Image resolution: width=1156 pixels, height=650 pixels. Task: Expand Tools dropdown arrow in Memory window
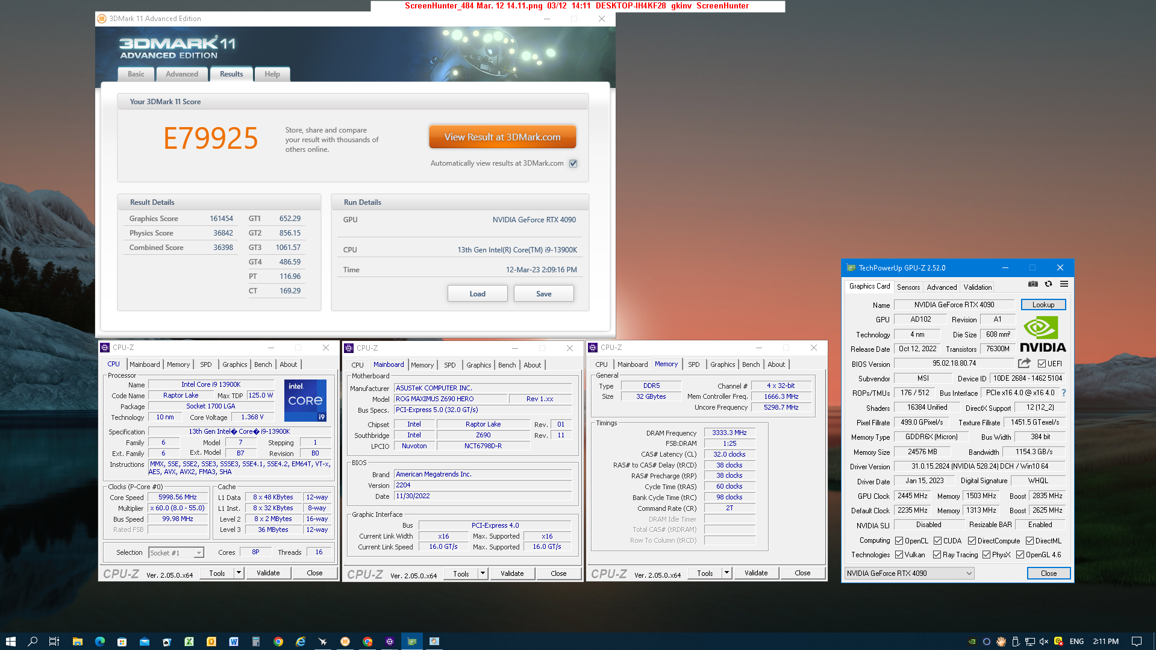click(x=726, y=573)
